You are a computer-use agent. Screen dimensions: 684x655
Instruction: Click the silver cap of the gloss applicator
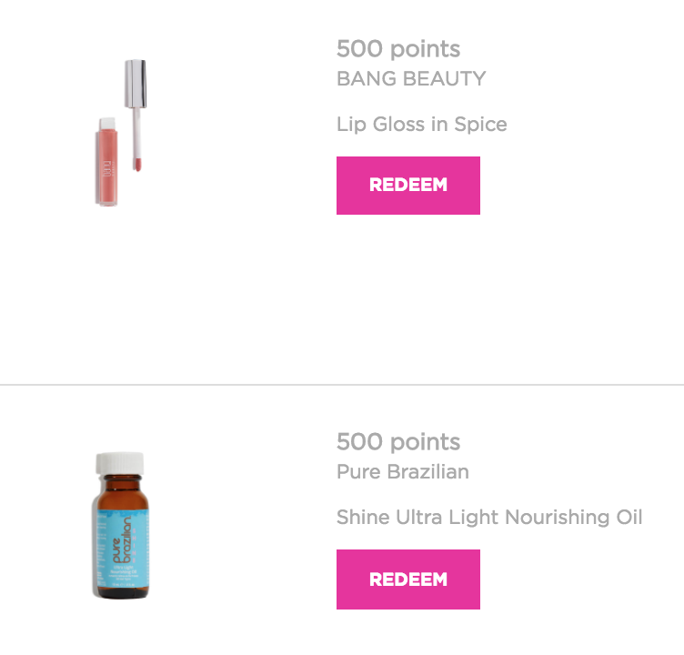[x=136, y=79]
